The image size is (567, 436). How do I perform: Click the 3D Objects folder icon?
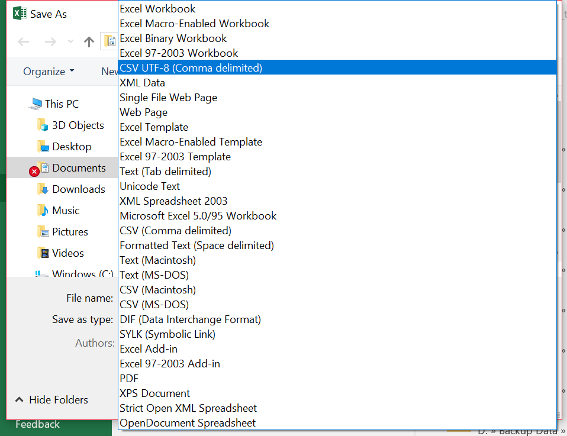tap(43, 125)
